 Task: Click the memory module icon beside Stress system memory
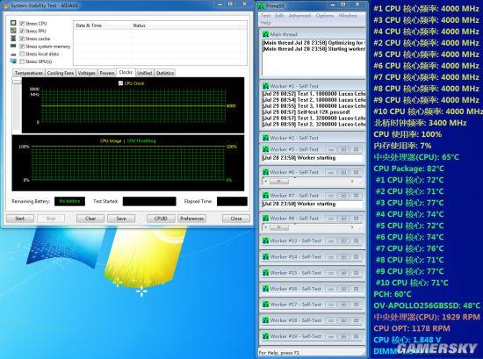(x=13, y=46)
